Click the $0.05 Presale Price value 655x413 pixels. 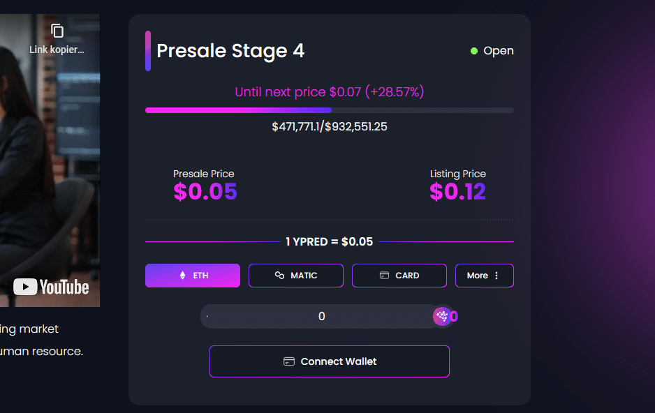205,192
